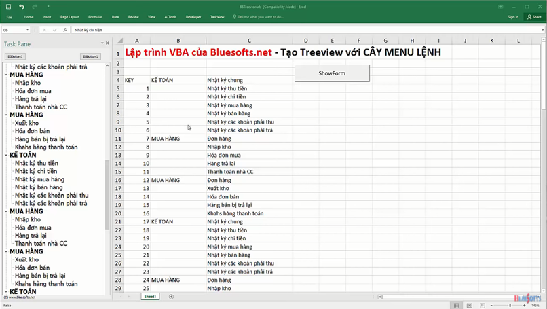Select the Sheet1 tab

point(150,296)
